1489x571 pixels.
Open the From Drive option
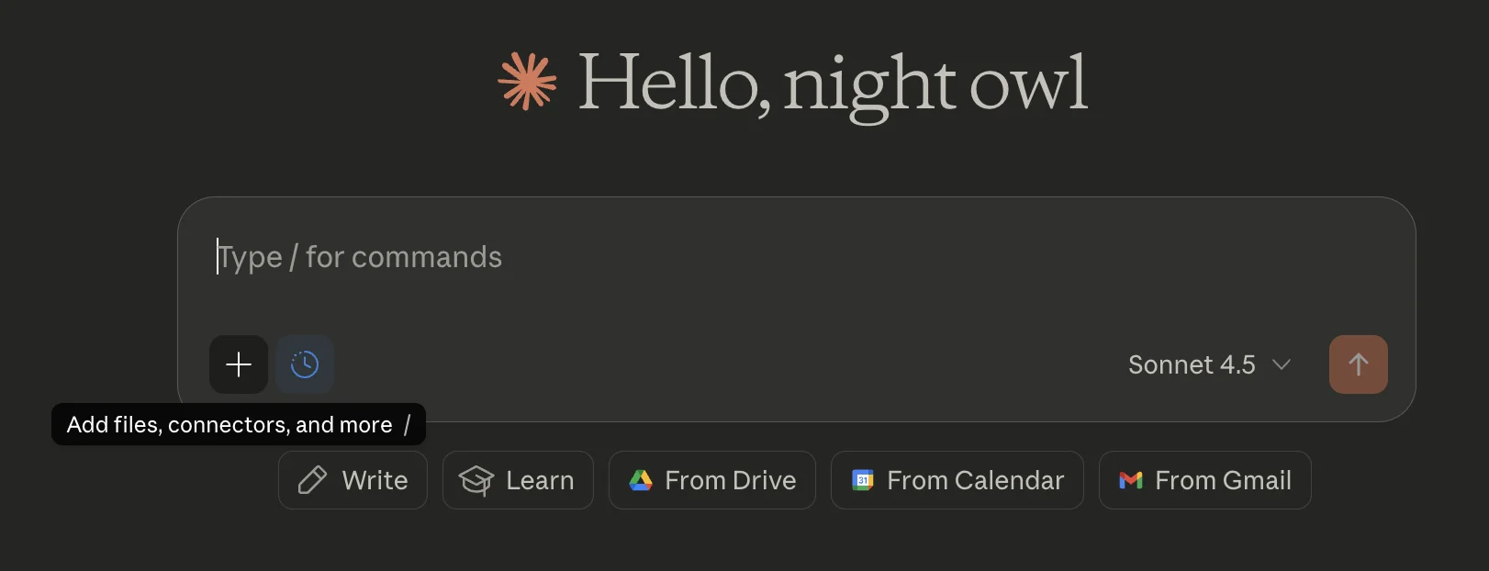point(711,480)
